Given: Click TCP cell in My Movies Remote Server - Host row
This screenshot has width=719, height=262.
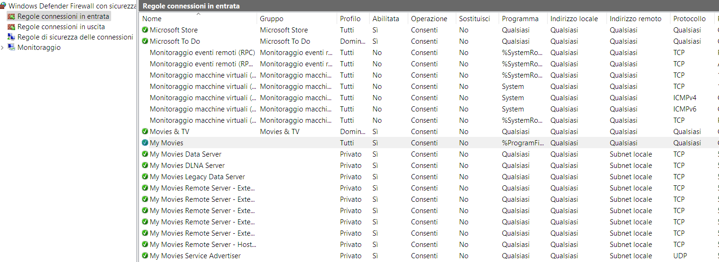Looking at the screenshot, I should coord(679,245).
